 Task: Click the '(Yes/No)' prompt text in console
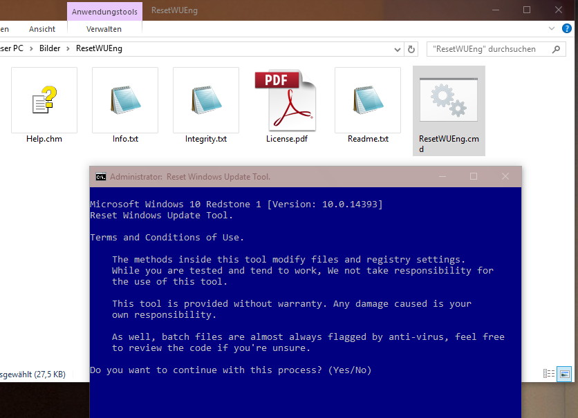pos(349,370)
